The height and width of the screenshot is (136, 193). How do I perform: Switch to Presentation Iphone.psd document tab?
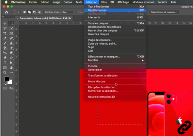point(45,18)
